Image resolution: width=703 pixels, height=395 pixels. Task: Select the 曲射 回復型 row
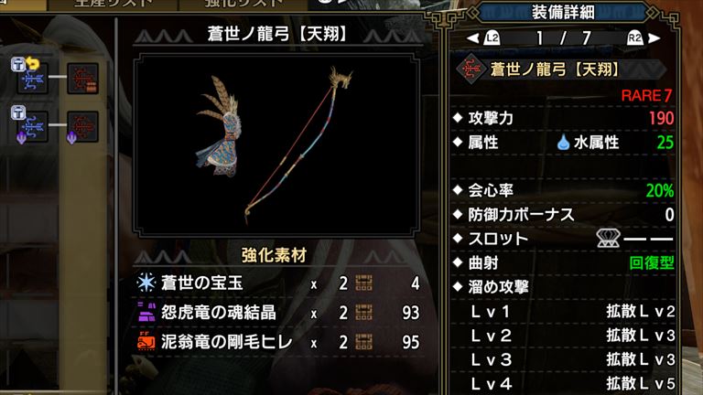coord(563,262)
